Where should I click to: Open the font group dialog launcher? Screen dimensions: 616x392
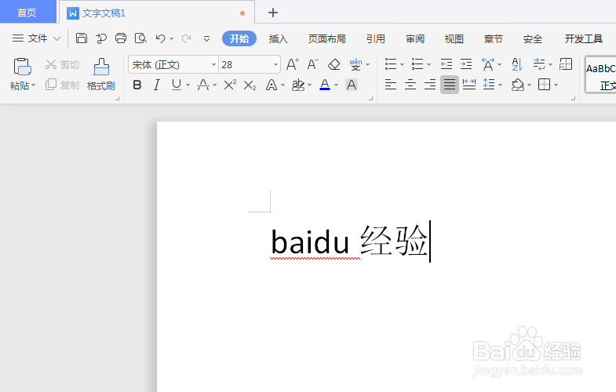(370, 99)
